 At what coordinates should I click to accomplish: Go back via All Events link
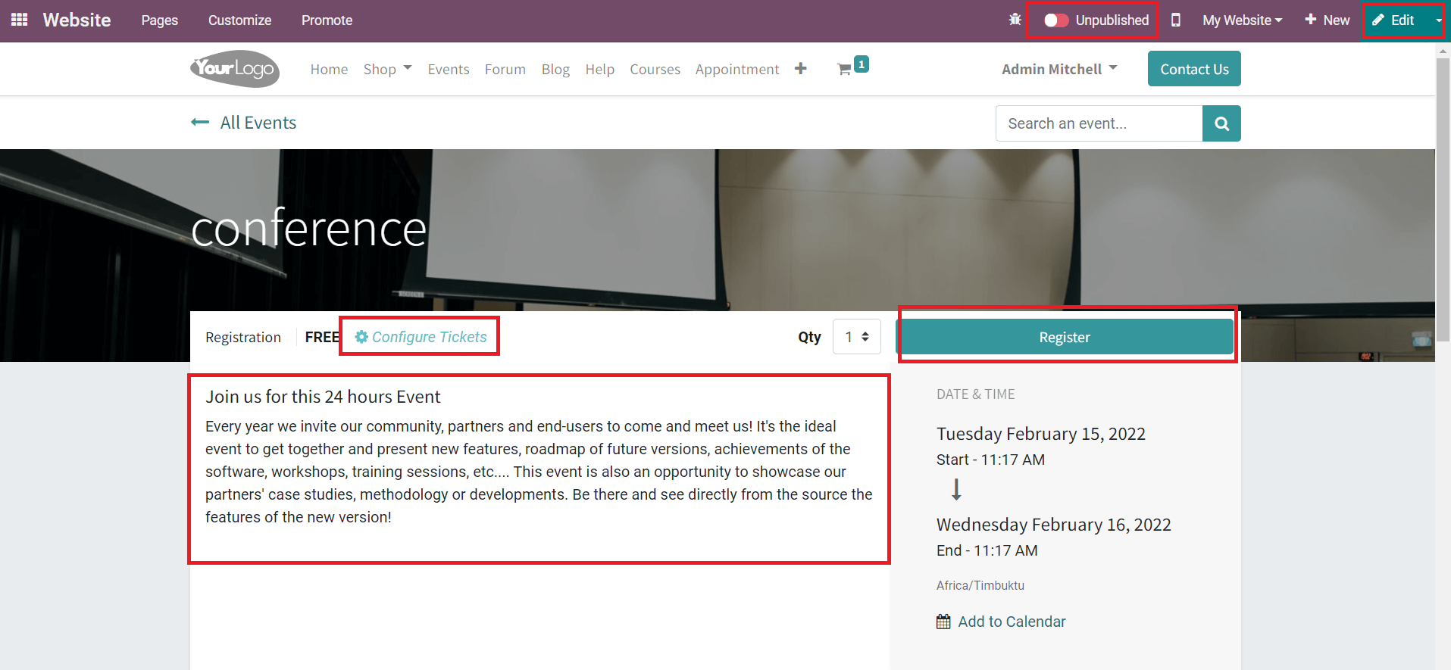point(258,123)
